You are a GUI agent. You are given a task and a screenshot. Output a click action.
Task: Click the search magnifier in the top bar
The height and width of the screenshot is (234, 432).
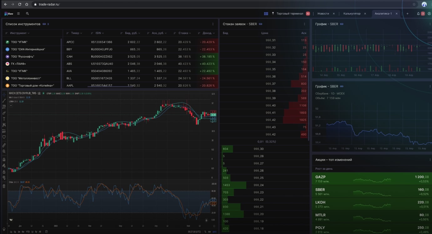coord(28,14)
